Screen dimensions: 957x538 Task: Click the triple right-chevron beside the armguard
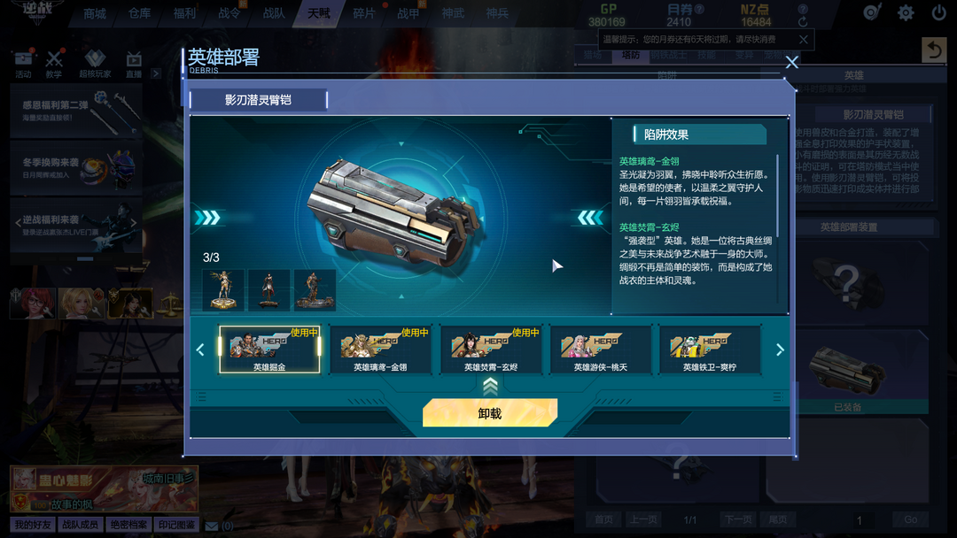pos(207,218)
